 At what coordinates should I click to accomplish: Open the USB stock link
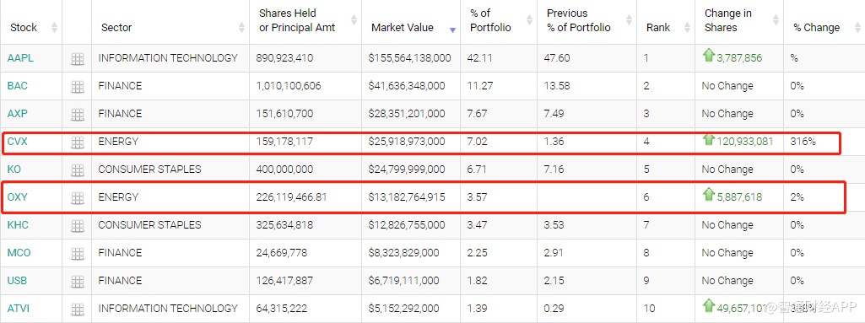pyautogui.click(x=17, y=281)
